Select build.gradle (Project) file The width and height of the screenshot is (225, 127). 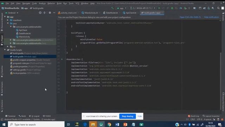click(29, 53)
